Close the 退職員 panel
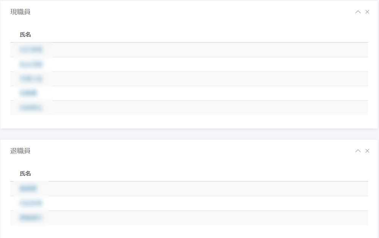The image size is (379, 238). (x=367, y=151)
